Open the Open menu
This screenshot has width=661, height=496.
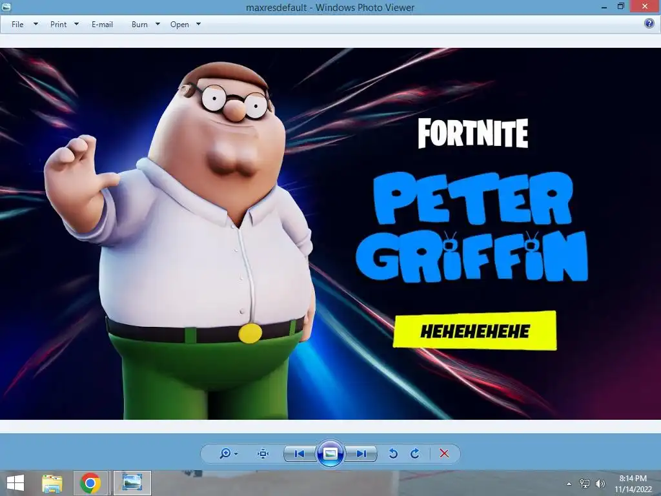(x=179, y=25)
